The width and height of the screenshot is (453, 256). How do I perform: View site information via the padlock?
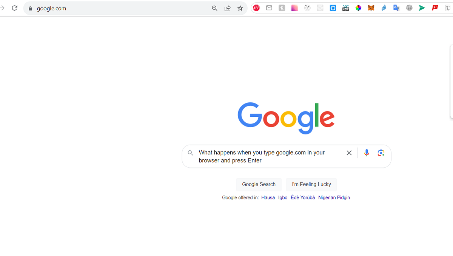pos(30,8)
